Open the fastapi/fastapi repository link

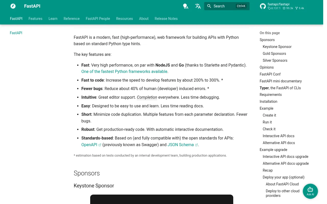283,6
